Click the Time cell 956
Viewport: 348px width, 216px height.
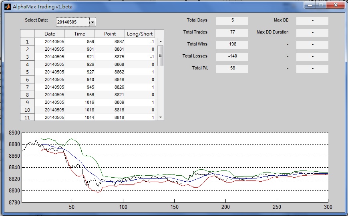pos(80,95)
